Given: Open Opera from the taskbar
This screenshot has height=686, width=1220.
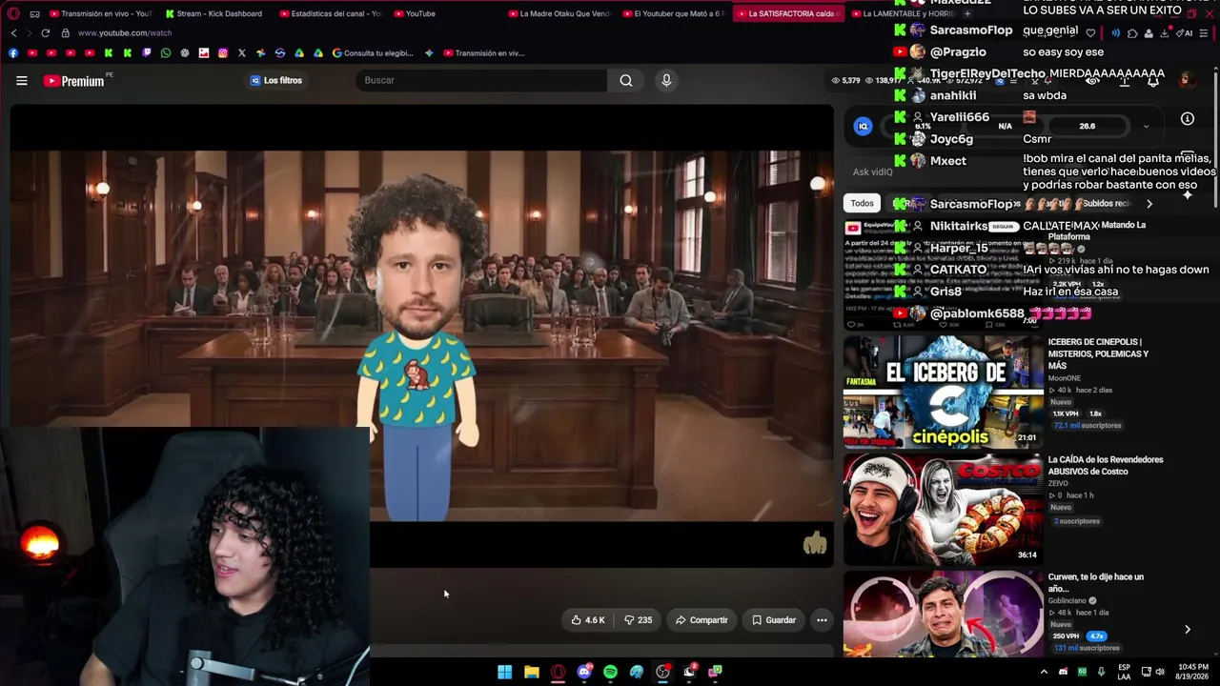Looking at the screenshot, I should 559,672.
